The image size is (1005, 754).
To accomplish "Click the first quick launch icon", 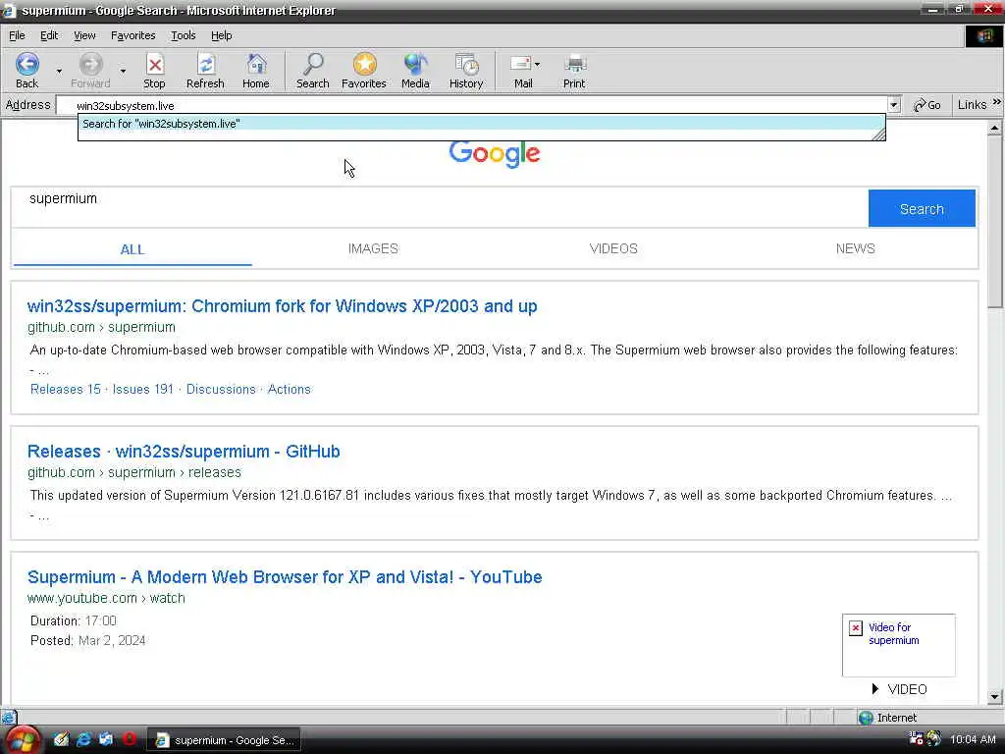I will click(x=62, y=740).
